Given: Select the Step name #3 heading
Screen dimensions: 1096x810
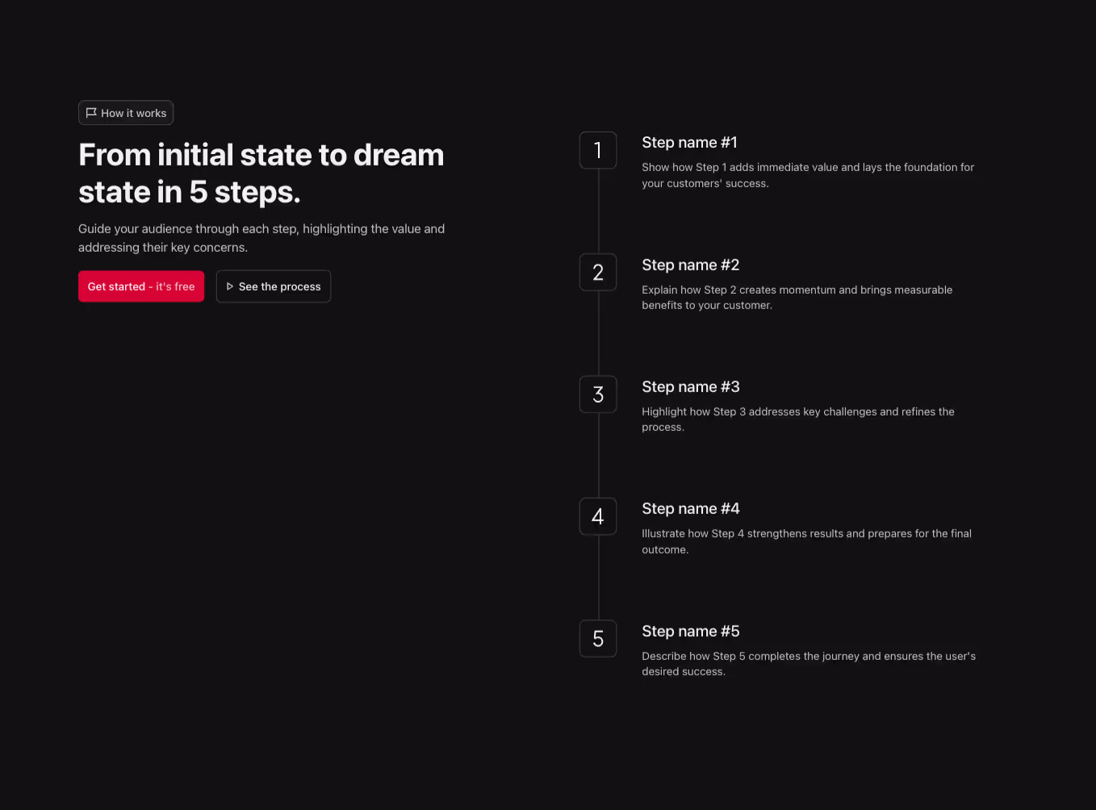Looking at the screenshot, I should point(691,387).
